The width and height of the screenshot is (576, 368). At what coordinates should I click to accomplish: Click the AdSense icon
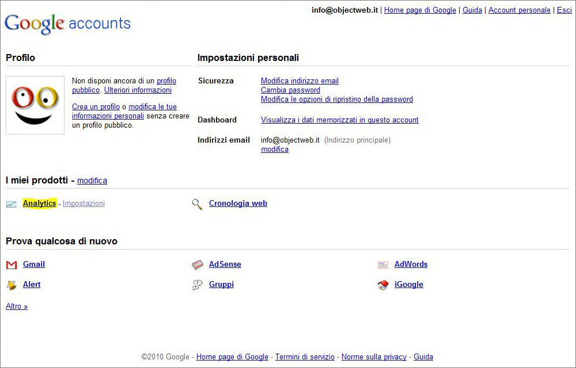(x=198, y=264)
